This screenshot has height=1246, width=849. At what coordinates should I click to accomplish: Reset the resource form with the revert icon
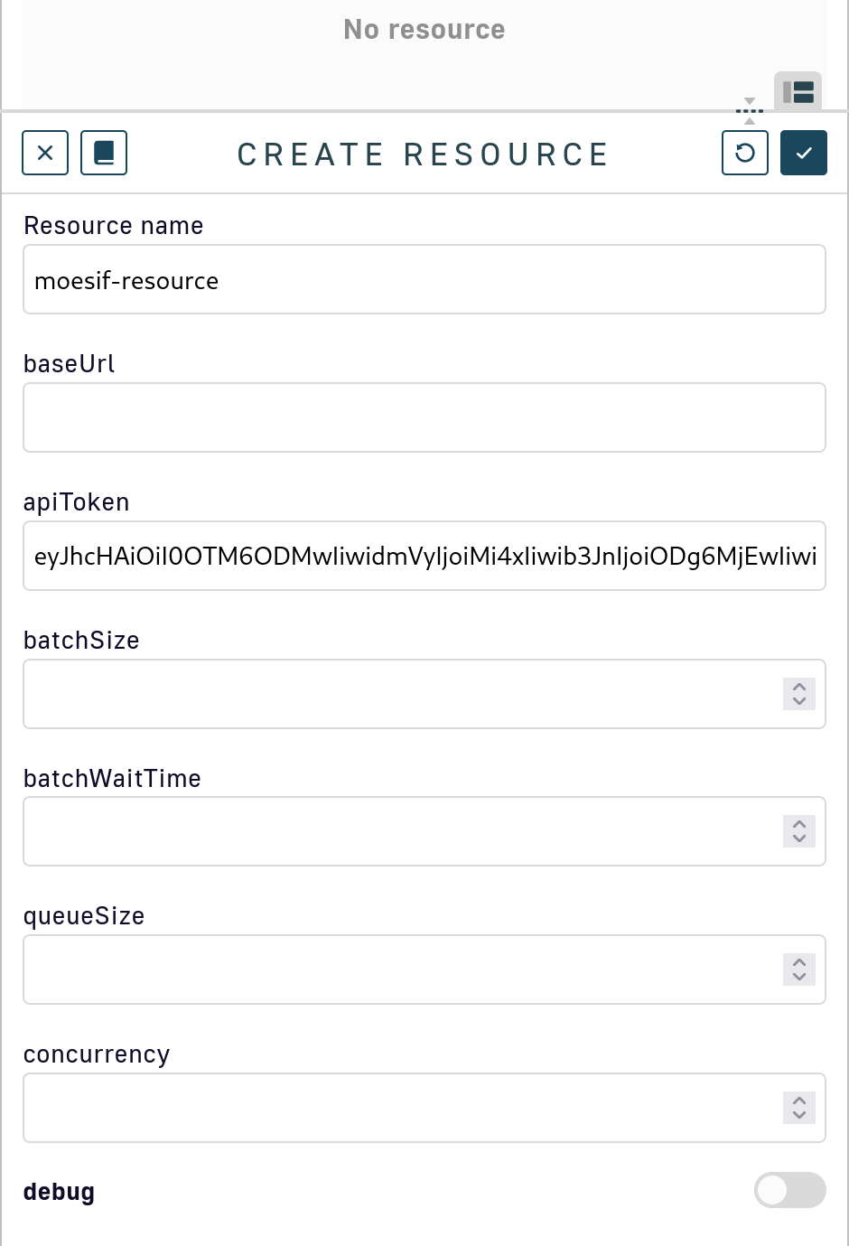[x=745, y=153]
